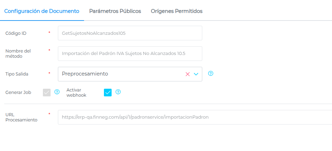Click the Tipo Salida label
This screenshot has height=151, width=332.
tap(17, 74)
